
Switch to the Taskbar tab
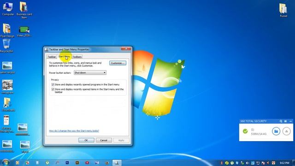coord(52,57)
